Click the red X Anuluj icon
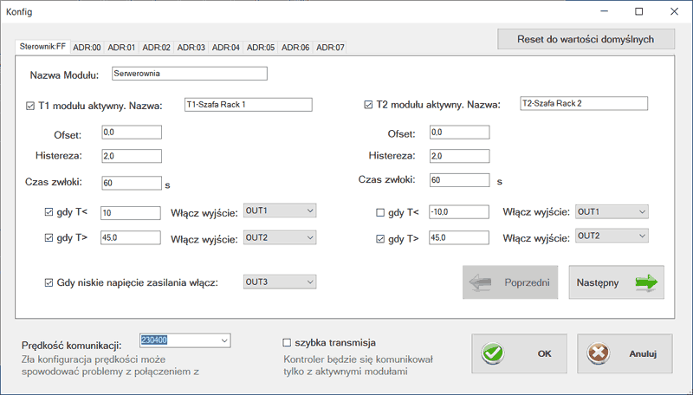Viewport: 693px width, 395px height. [x=599, y=353]
